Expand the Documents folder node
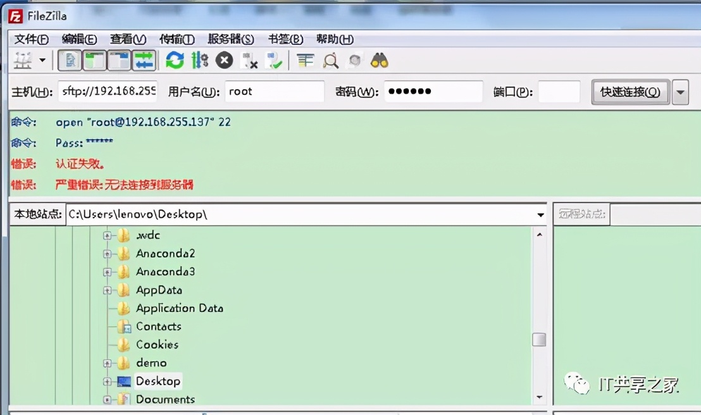The image size is (701, 415). (x=107, y=399)
